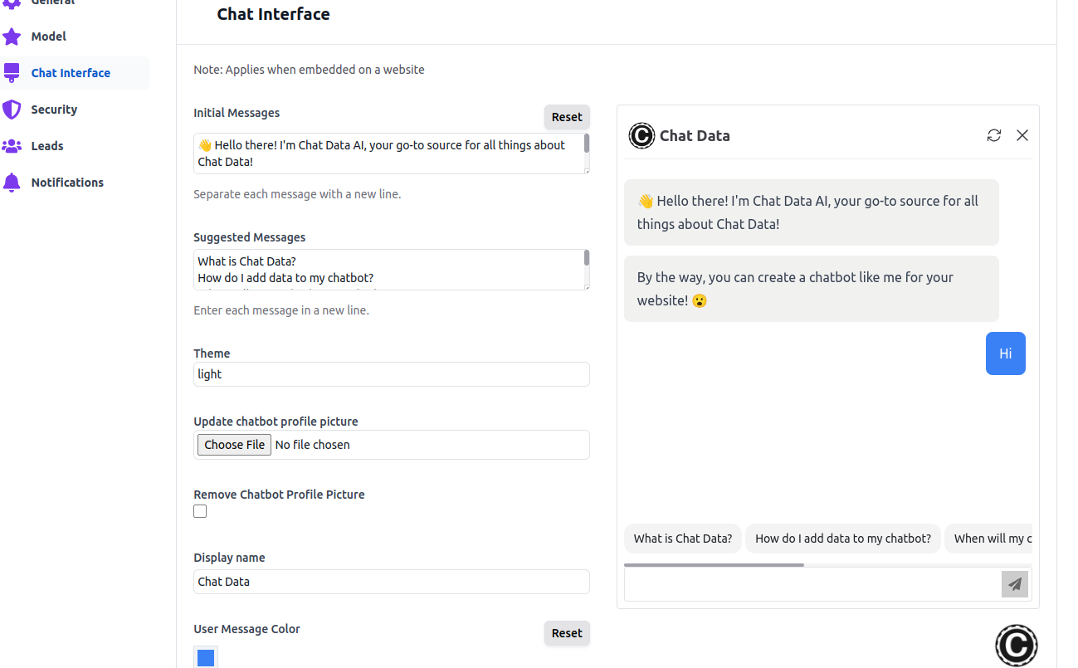The width and height of the screenshot is (1078, 668).
Task: Click the Notifications bell icon
Action: click(x=12, y=183)
